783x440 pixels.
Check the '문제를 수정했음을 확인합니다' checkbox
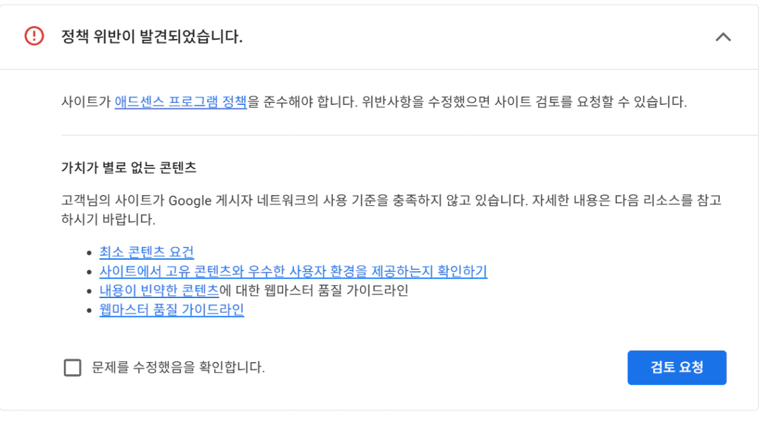click(x=73, y=368)
